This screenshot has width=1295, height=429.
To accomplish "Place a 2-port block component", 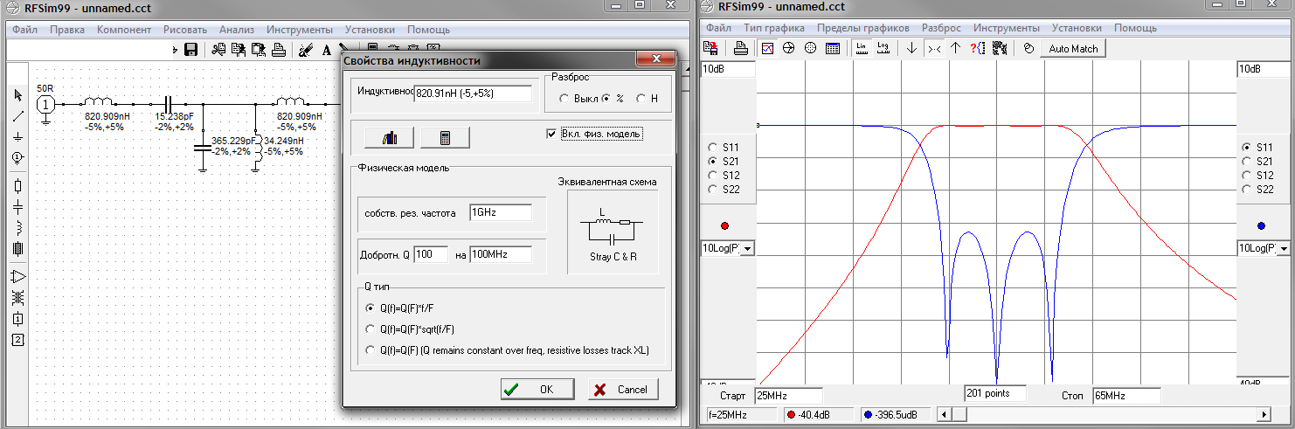I will point(17,339).
